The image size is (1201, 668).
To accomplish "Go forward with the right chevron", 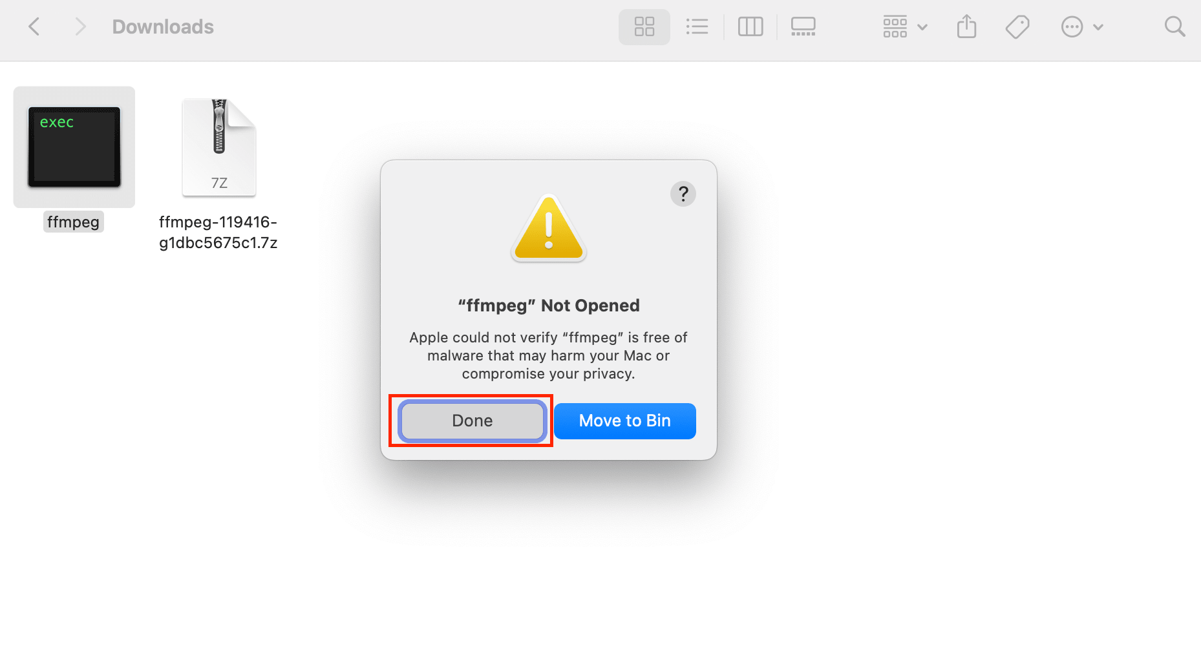I will 80,26.
